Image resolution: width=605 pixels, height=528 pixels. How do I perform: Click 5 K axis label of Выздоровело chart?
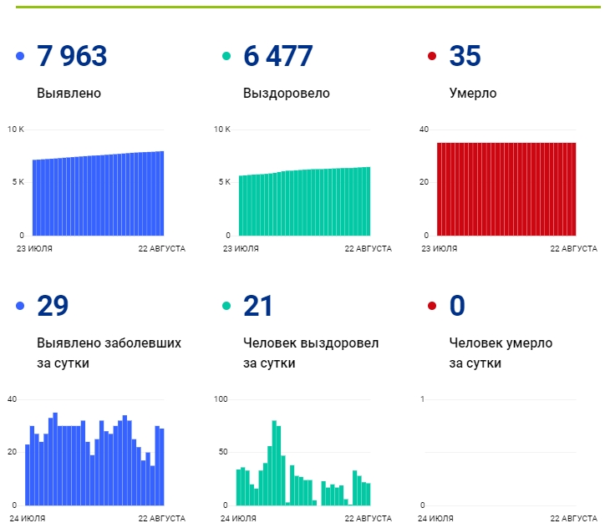[x=225, y=181]
